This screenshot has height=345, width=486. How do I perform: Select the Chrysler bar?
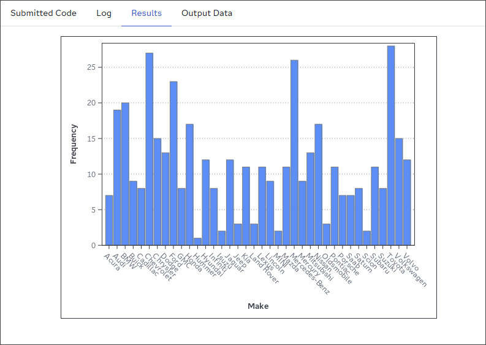(x=158, y=192)
